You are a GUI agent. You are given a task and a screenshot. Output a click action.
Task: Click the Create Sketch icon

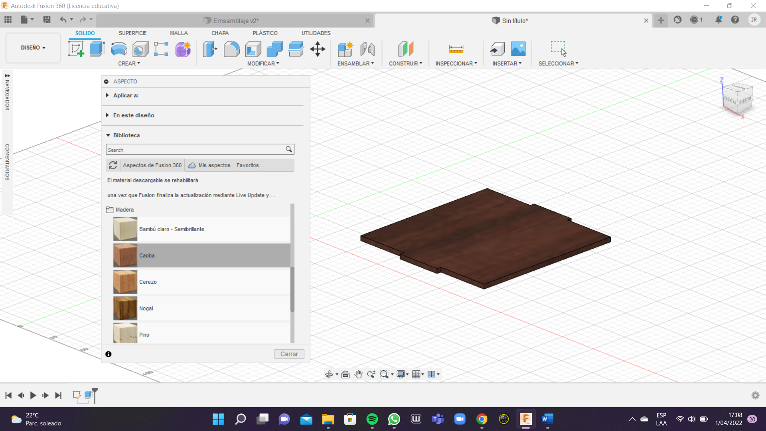[x=76, y=49]
